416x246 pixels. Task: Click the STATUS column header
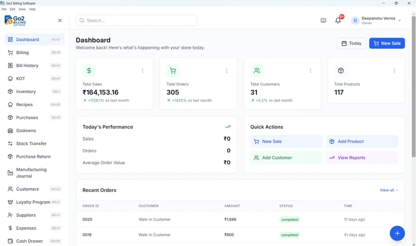pyautogui.click(x=286, y=206)
